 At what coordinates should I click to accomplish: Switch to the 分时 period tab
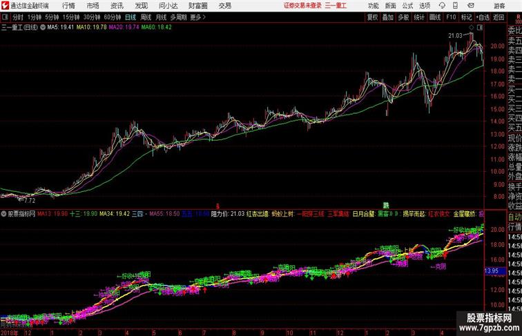[x=18, y=17]
